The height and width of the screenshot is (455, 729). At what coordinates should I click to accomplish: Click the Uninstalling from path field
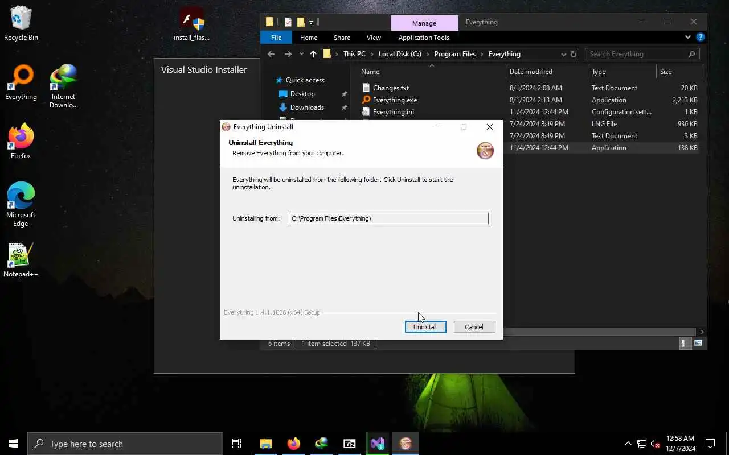[388, 218]
